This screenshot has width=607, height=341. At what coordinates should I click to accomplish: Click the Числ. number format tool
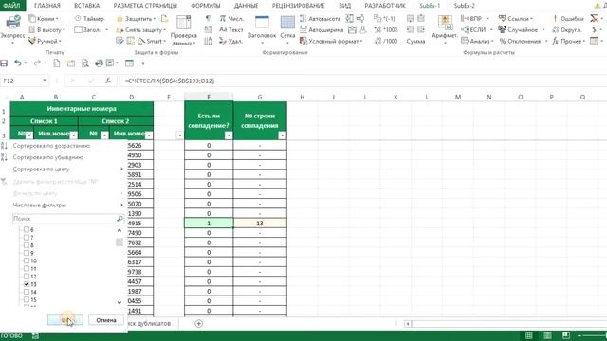tap(231, 19)
